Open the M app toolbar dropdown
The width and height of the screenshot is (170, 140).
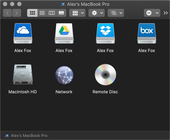pos(152,13)
